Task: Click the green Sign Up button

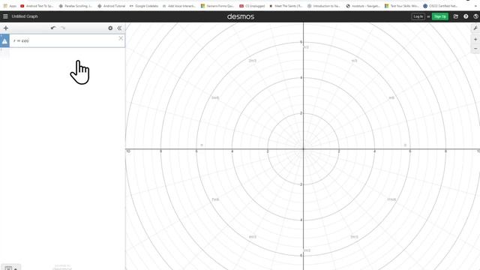Action: coord(440,16)
